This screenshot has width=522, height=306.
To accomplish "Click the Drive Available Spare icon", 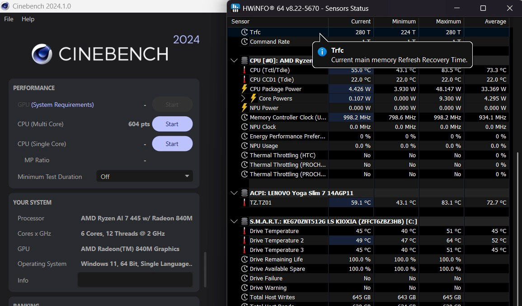I will [x=245, y=269].
